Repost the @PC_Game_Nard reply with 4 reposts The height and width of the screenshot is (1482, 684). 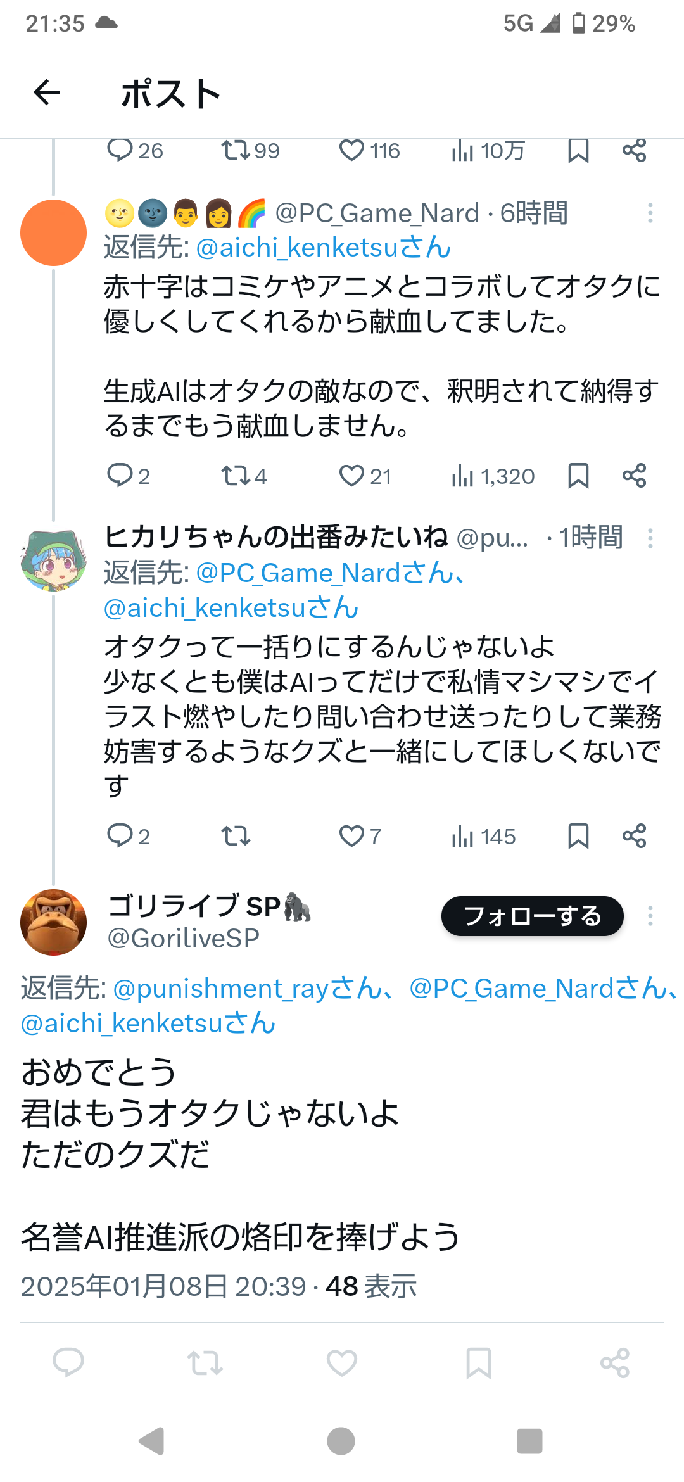click(x=244, y=476)
